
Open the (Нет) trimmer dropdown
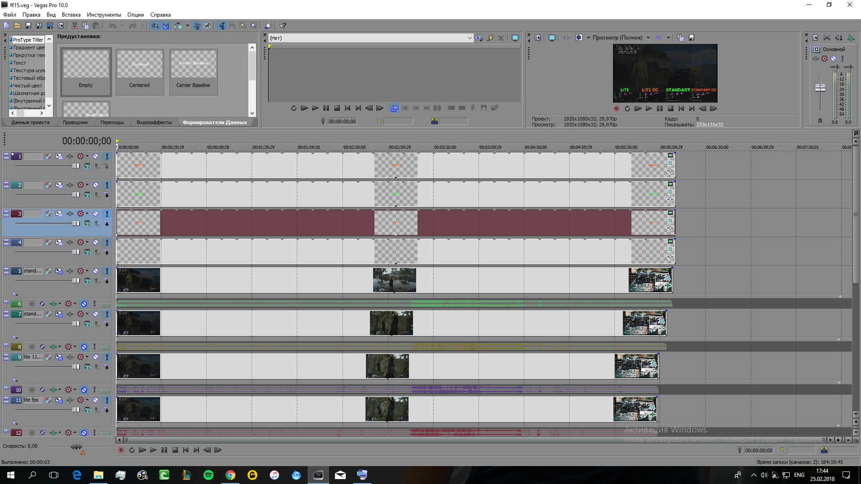point(470,38)
